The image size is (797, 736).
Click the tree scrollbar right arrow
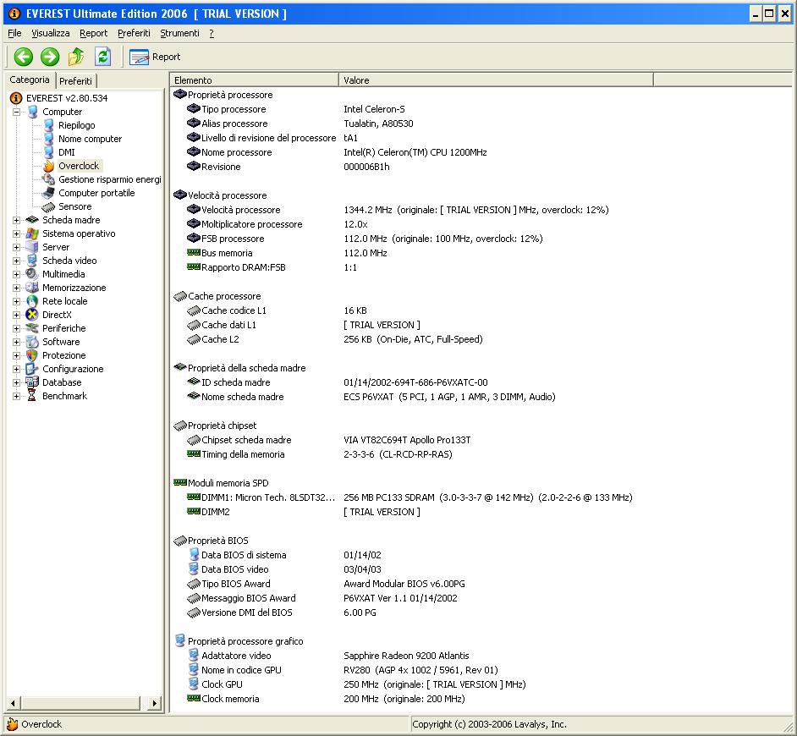(155, 704)
